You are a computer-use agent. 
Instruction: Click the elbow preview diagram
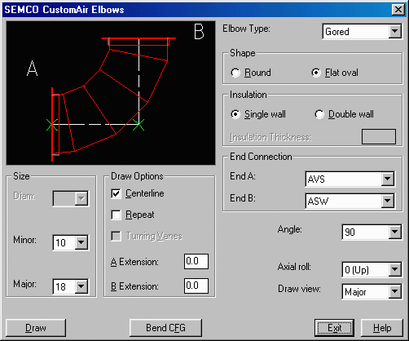tap(111, 93)
